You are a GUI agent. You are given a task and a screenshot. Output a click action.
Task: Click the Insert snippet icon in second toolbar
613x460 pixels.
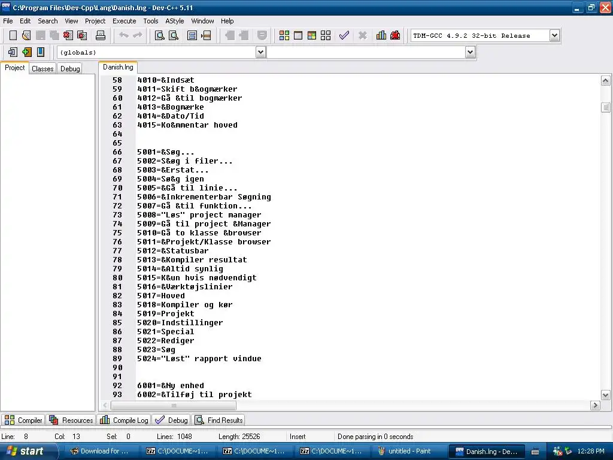point(13,52)
